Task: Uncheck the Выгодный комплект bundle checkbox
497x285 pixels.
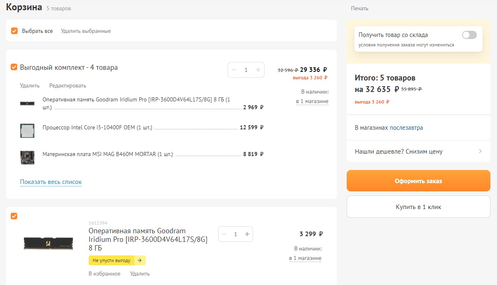Action: (x=14, y=67)
